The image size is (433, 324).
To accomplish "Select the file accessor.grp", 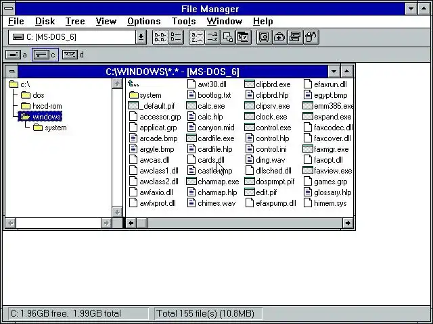I will [155, 117].
